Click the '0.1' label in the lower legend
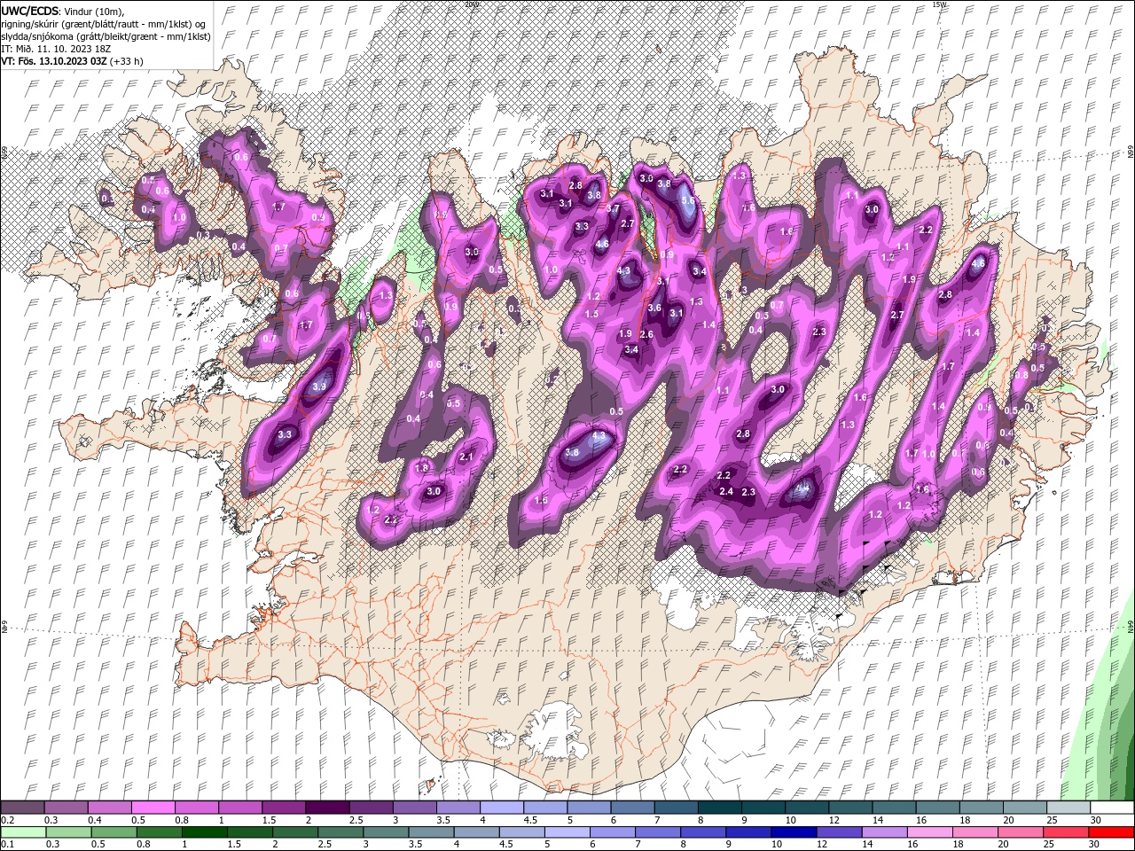Screen dimensions: 1135x851 (7, 845)
